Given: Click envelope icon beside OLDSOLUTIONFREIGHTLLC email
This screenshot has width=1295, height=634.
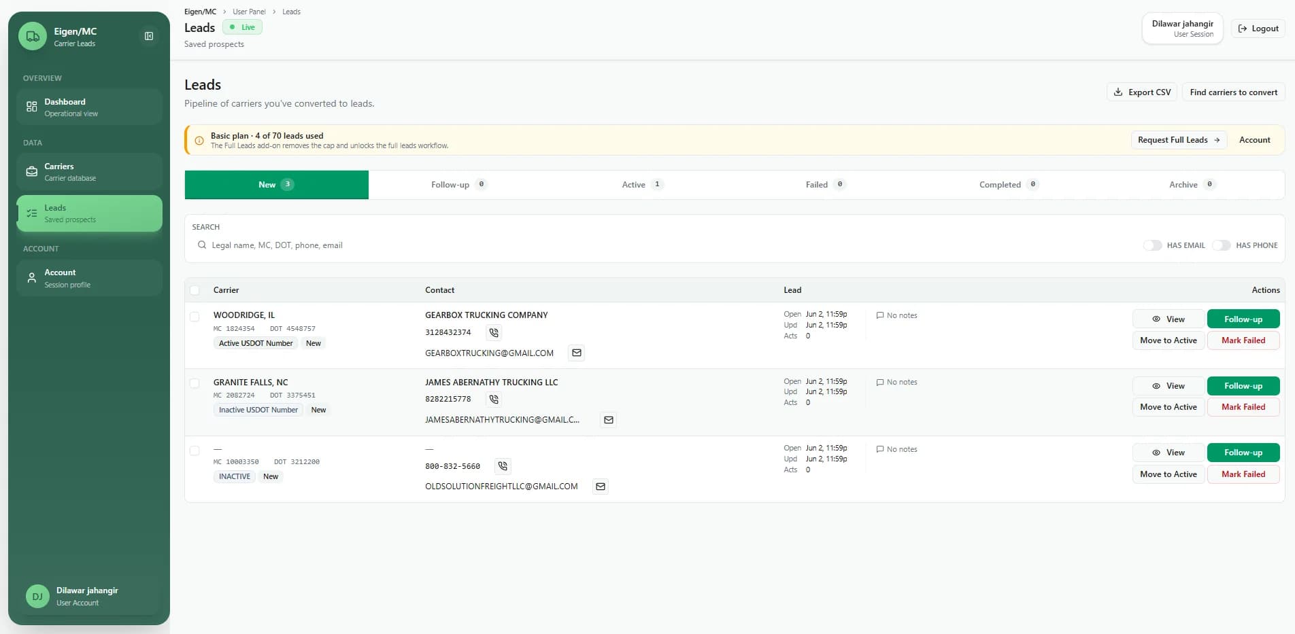Looking at the screenshot, I should (x=600, y=487).
